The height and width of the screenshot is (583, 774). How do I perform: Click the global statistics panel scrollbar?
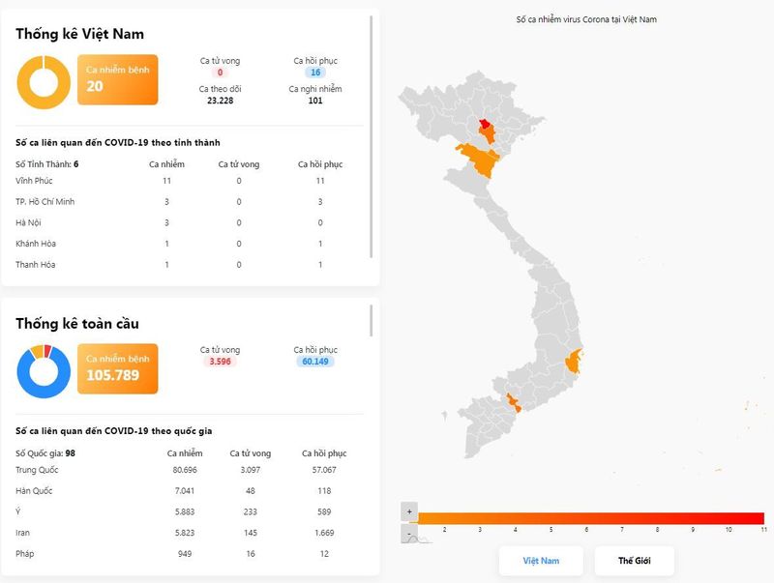372,322
